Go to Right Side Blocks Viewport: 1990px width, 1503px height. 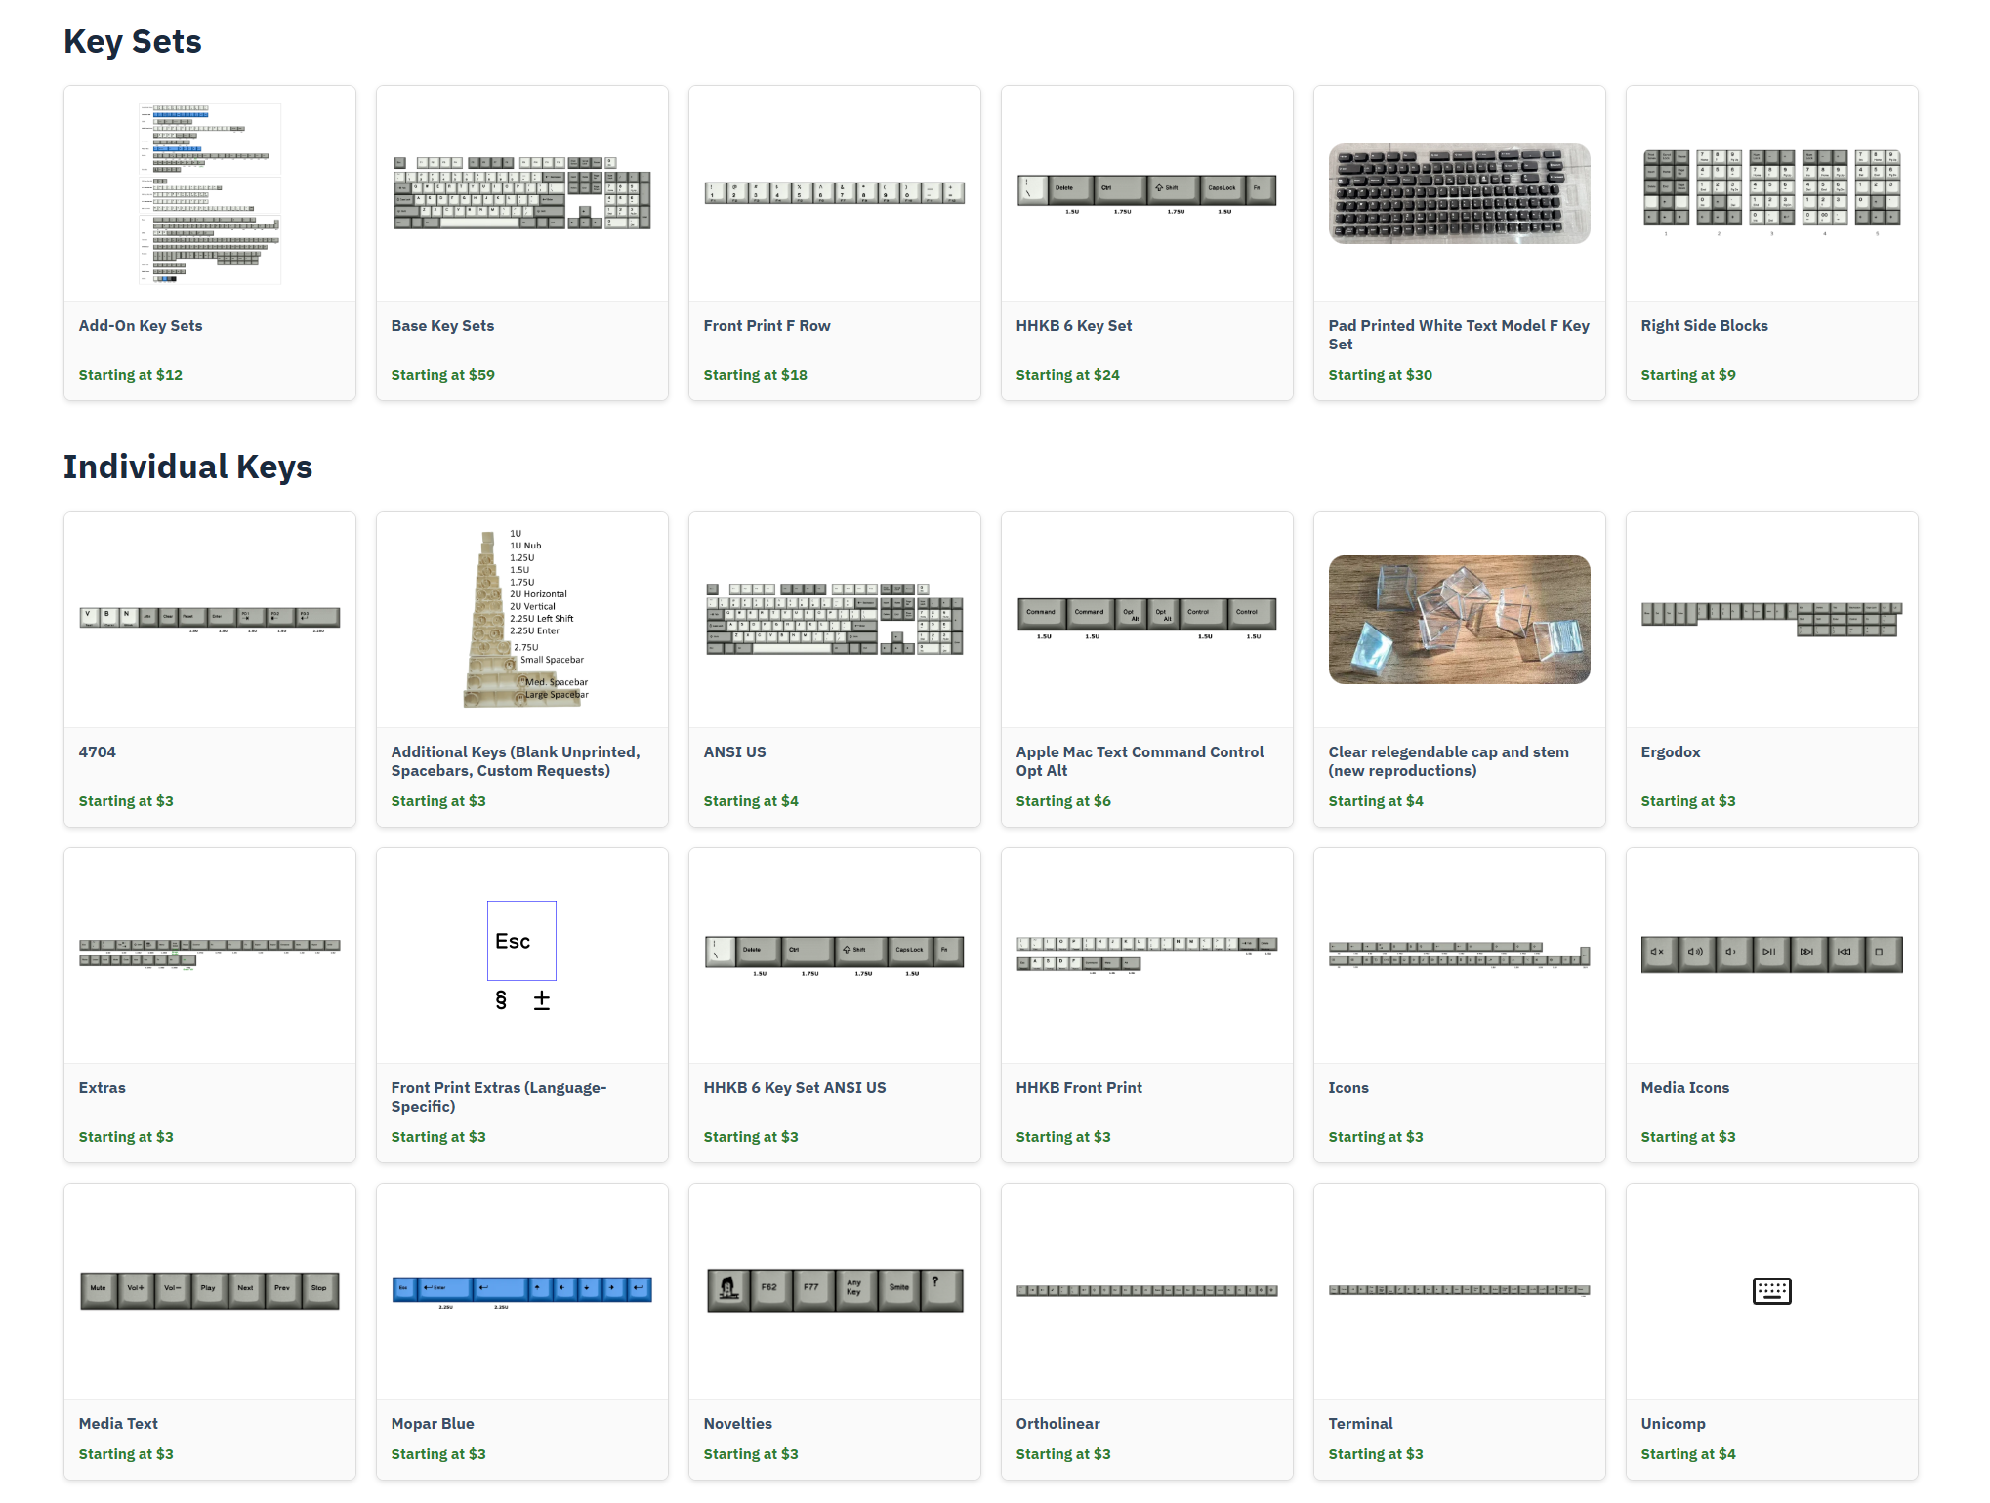(x=1705, y=326)
